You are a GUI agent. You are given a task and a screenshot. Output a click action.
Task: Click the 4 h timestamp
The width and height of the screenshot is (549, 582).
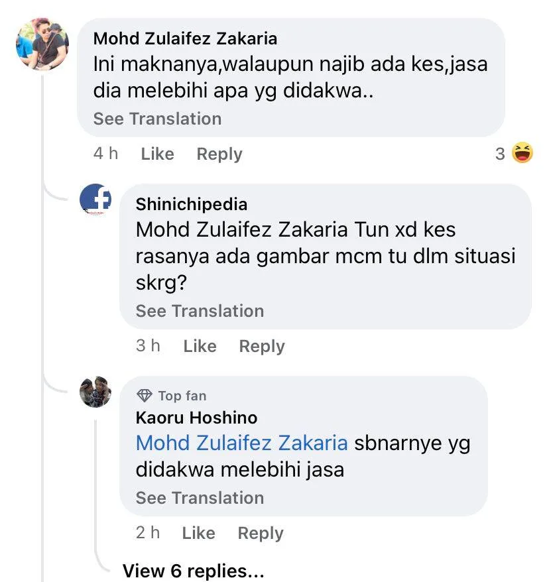point(105,154)
